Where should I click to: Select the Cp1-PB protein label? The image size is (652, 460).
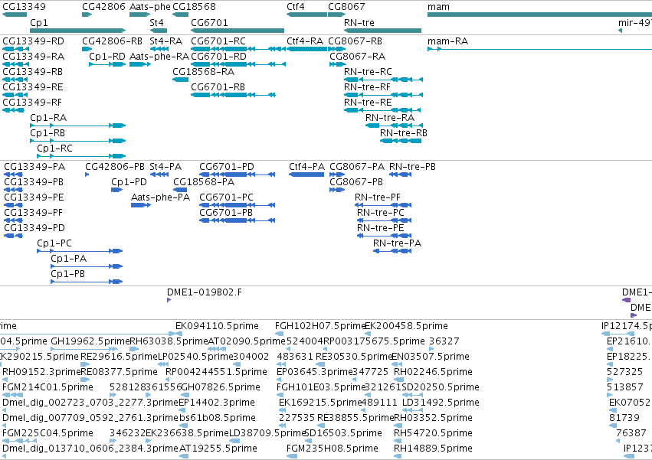point(67,274)
